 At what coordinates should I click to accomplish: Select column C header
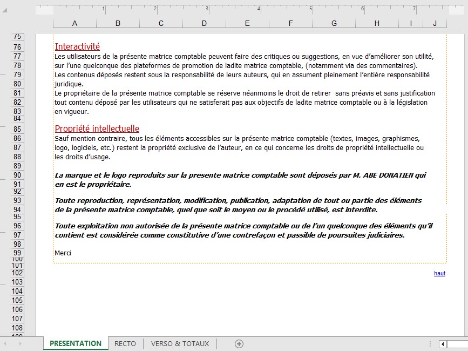[161, 23]
